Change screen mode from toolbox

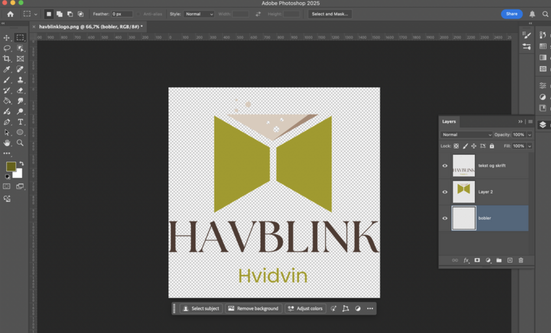coord(20,186)
